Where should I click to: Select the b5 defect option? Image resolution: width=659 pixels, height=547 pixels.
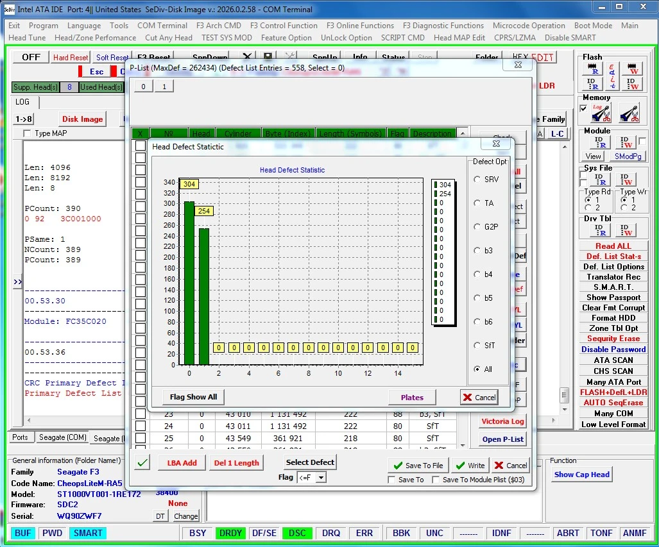477,298
